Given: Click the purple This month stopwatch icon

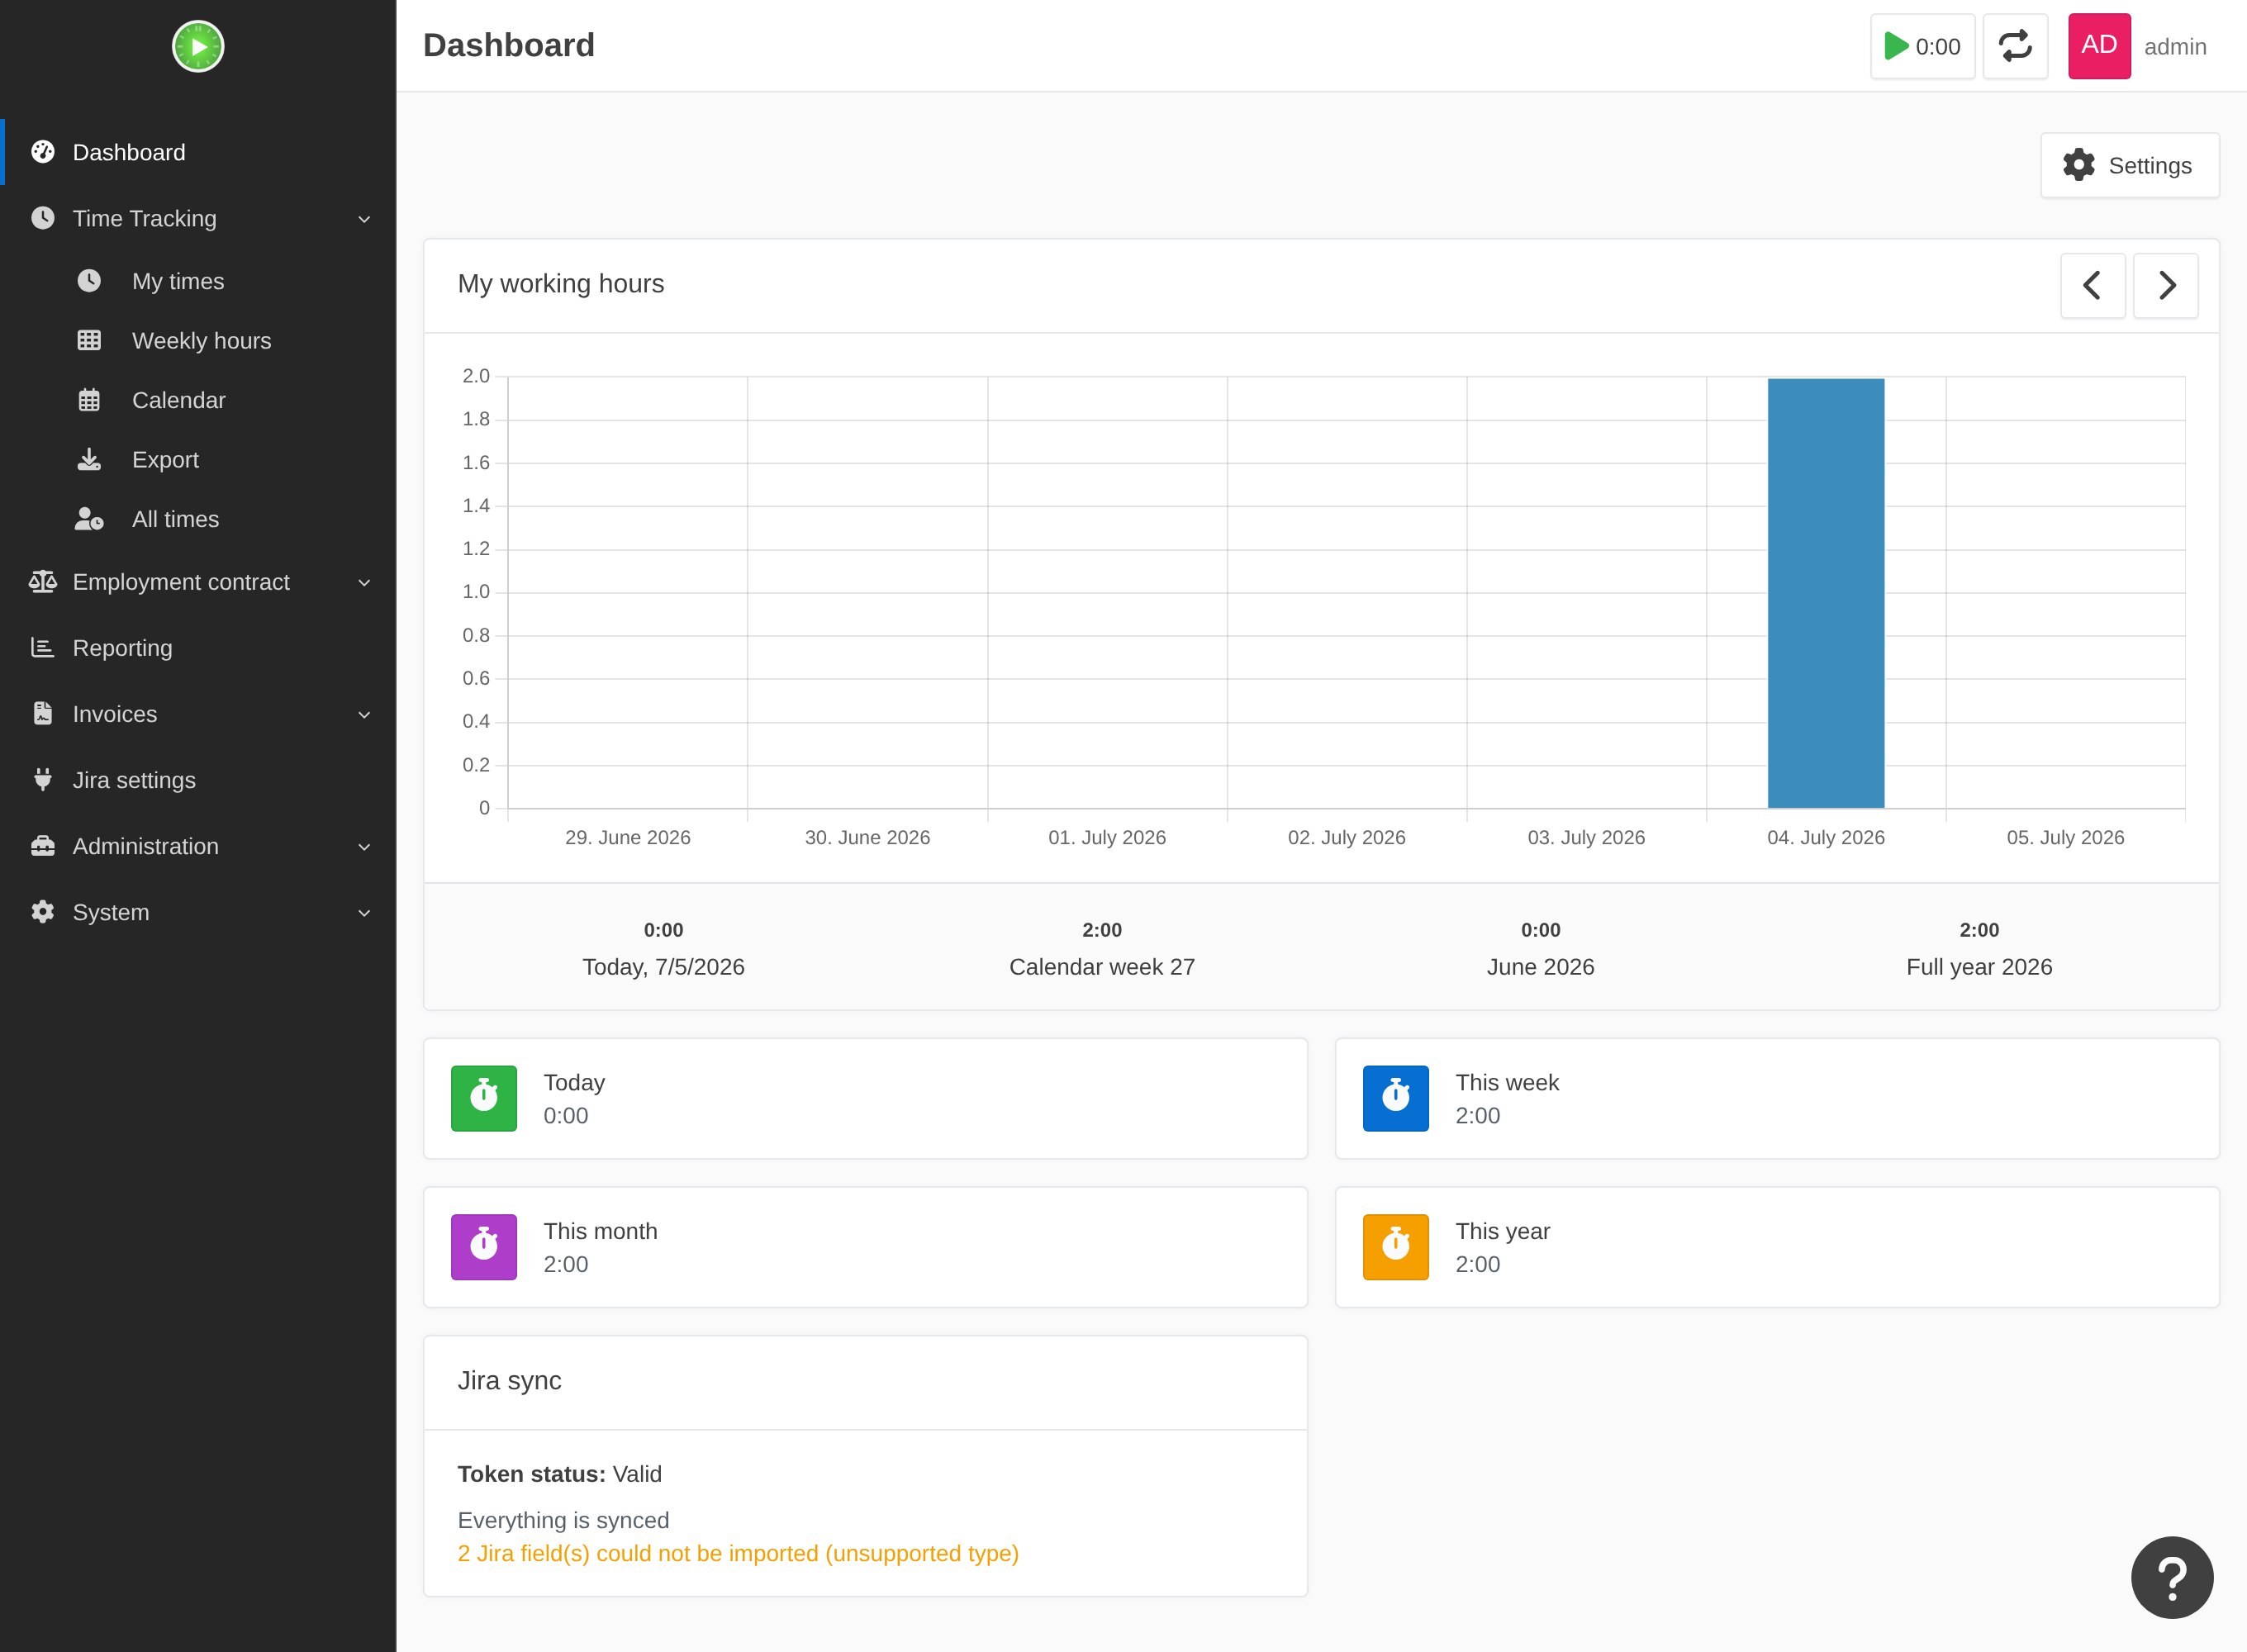Looking at the screenshot, I should [x=484, y=1247].
